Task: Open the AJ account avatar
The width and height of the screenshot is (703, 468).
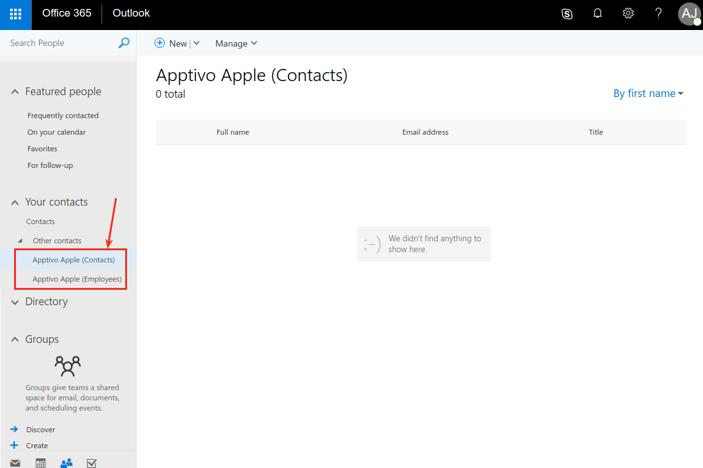Action: (x=689, y=14)
